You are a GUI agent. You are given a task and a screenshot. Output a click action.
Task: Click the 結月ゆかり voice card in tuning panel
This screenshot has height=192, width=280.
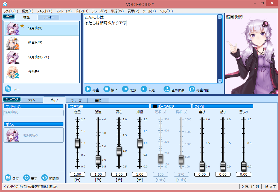pyautogui.click(x=34, y=135)
